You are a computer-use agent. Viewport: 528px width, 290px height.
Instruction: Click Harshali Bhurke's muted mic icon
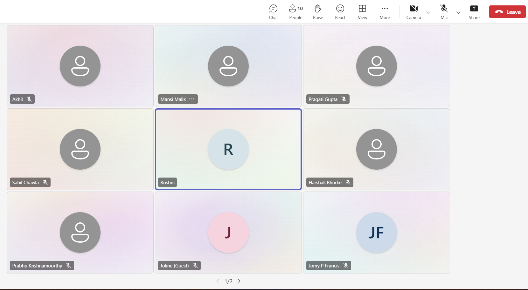click(x=348, y=182)
